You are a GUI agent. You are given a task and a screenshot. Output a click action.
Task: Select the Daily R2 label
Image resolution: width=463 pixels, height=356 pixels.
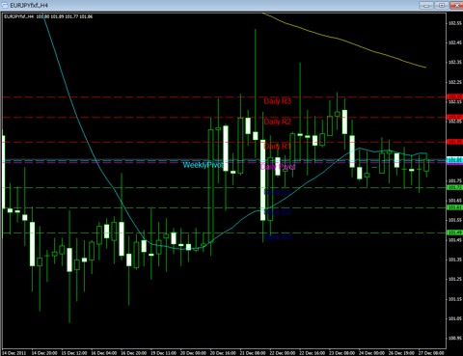(277, 122)
